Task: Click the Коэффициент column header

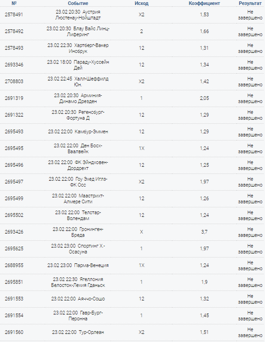Action: coord(204,3)
